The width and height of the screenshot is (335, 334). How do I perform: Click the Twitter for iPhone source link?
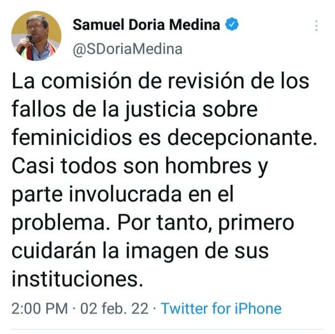point(221,309)
